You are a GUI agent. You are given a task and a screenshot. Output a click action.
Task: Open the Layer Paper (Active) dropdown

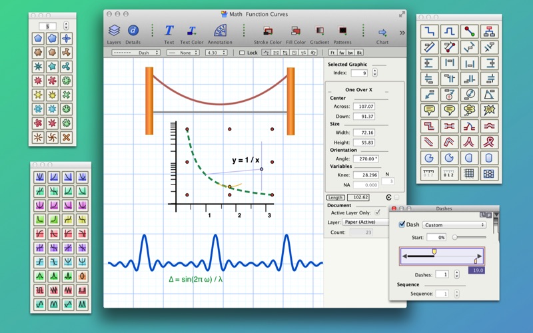[365, 222]
